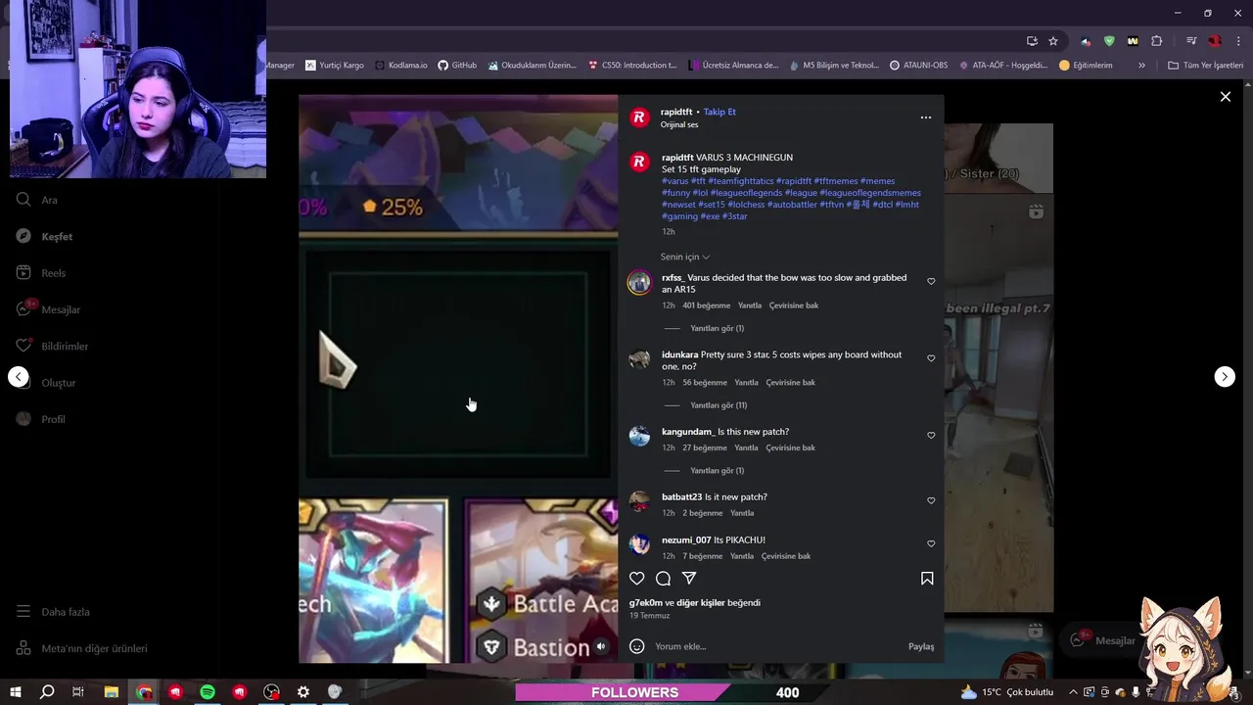Click the Paylaş post button
The width and height of the screenshot is (1253, 705).
921,646
